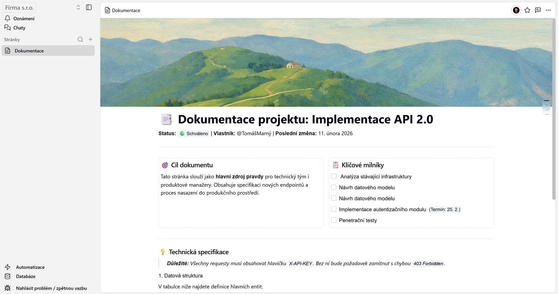Click the chat bubbles icon beside Chaty
Viewport: 558px width, 294px height.
(x=7, y=27)
